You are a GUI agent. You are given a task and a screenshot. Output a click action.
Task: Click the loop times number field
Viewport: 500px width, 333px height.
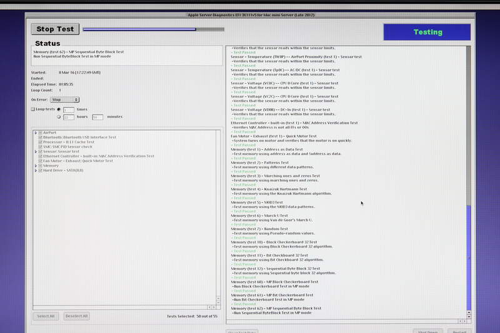click(x=68, y=109)
